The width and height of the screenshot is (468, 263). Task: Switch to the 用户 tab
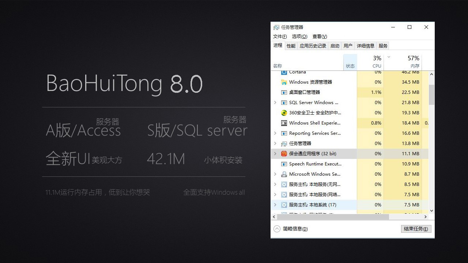pyautogui.click(x=348, y=46)
